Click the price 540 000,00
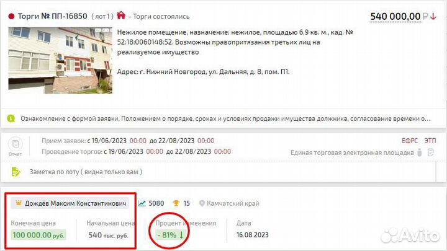447x251 pixels. (x=395, y=17)
